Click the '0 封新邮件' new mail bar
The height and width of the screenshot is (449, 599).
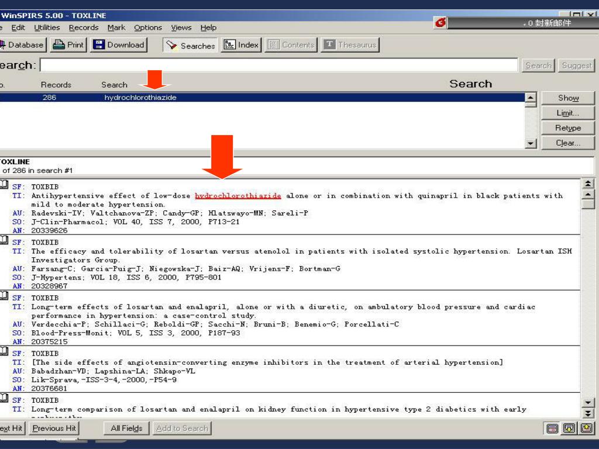[x=524, y=23]
